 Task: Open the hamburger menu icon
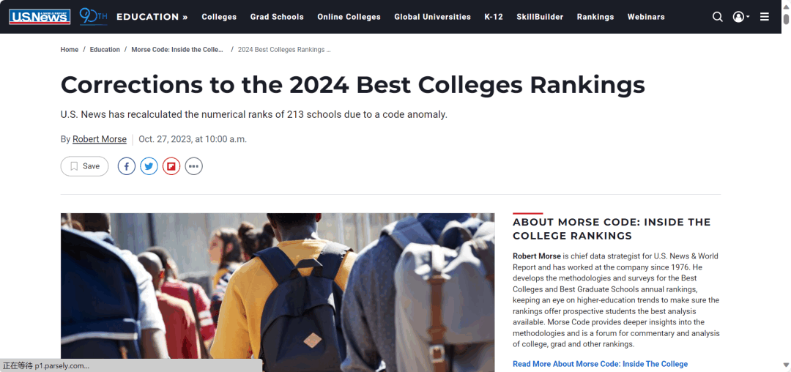tap(765, 17)
